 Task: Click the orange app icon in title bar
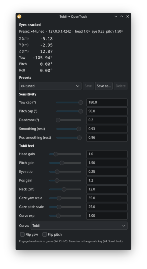(19, 17)
